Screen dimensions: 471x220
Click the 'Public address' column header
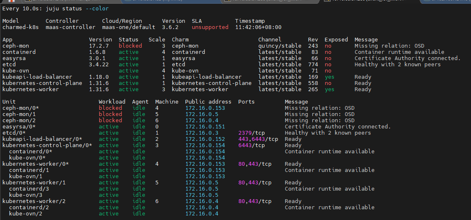click(x=208, y=102)
